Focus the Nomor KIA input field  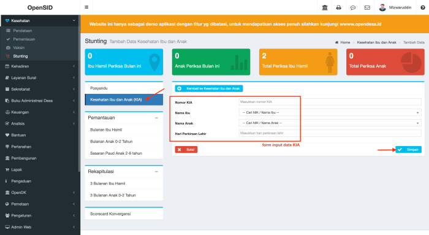(x=330, y=102)
